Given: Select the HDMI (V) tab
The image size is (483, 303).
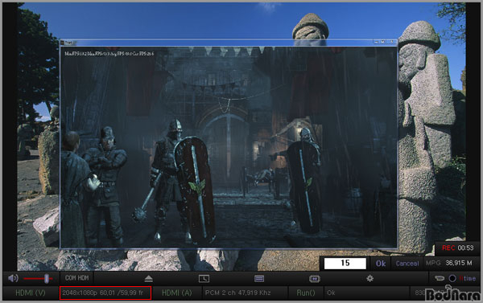Looking at the screenshot, I should click(x=31, y=293).
